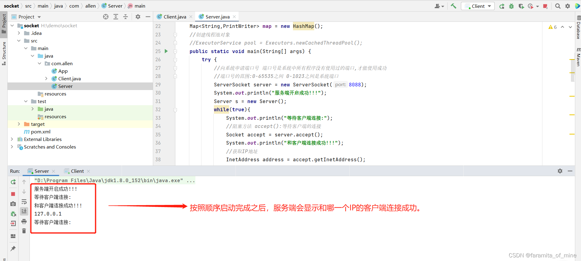Open IDE settings gear in top toolbar
The width and height of the screenshot is (581, 261).
(x=568, y=6)
